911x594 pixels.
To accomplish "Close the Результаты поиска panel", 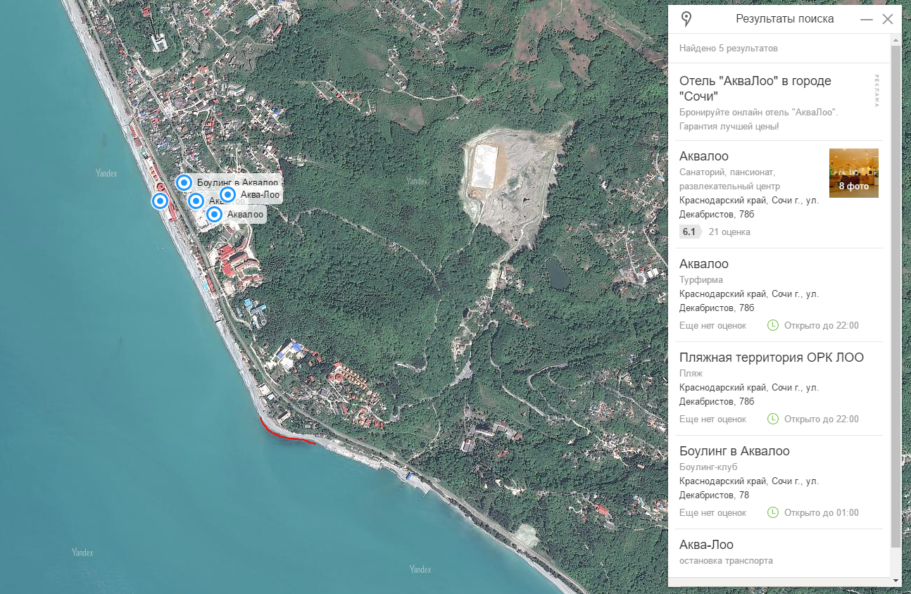I will point(888,20).
